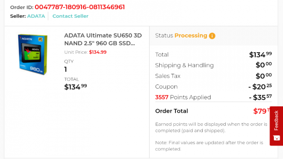Click the Processing status text
This screenshot has width=283, height=159.
point(191,36)
